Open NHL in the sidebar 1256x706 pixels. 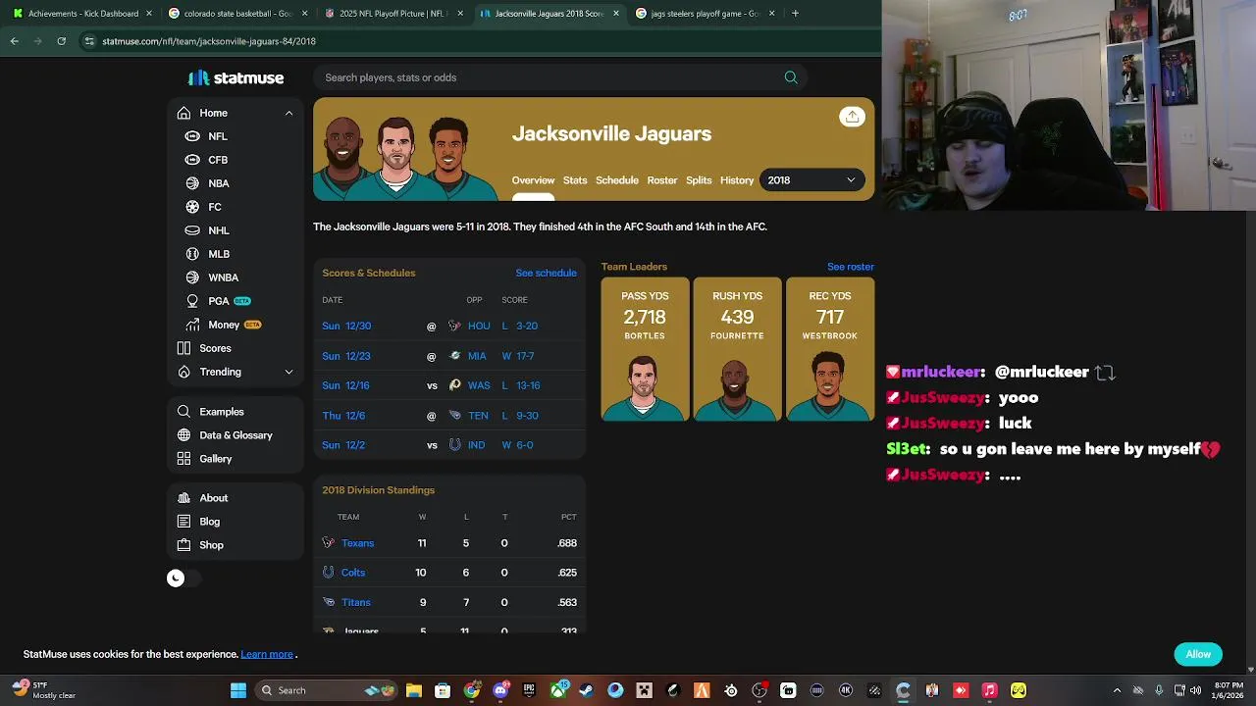click(219, 230)
